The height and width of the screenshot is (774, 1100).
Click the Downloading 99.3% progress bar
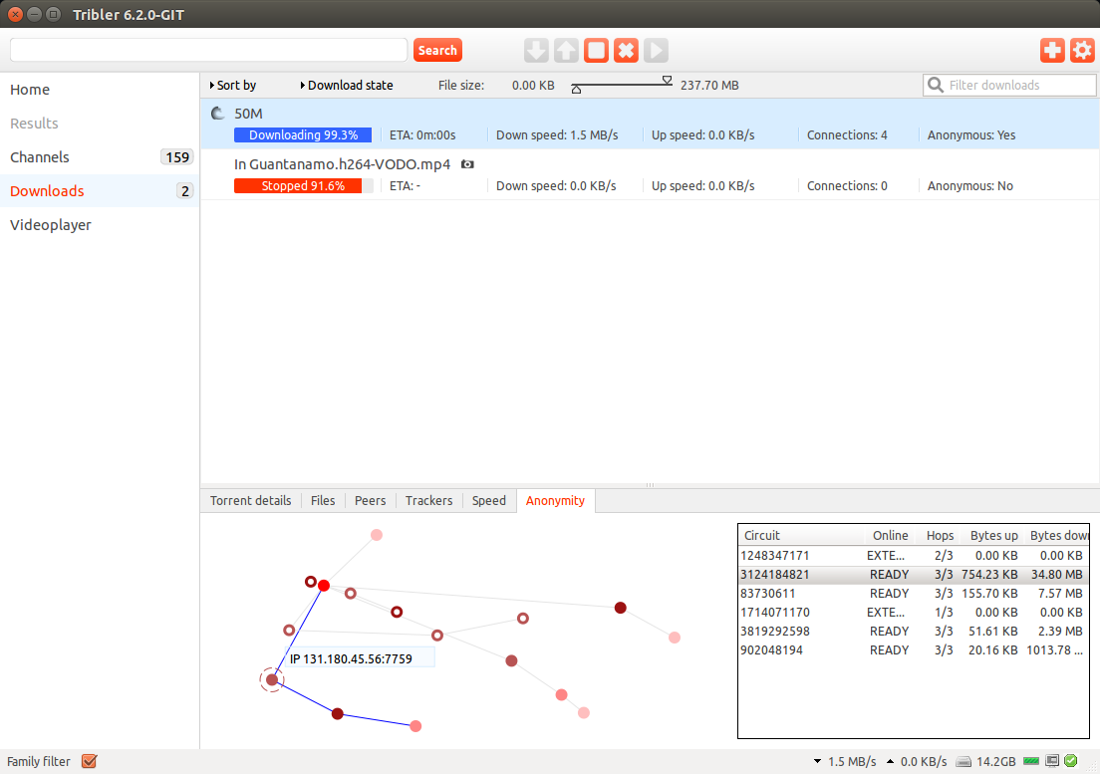tap(303, 135)
